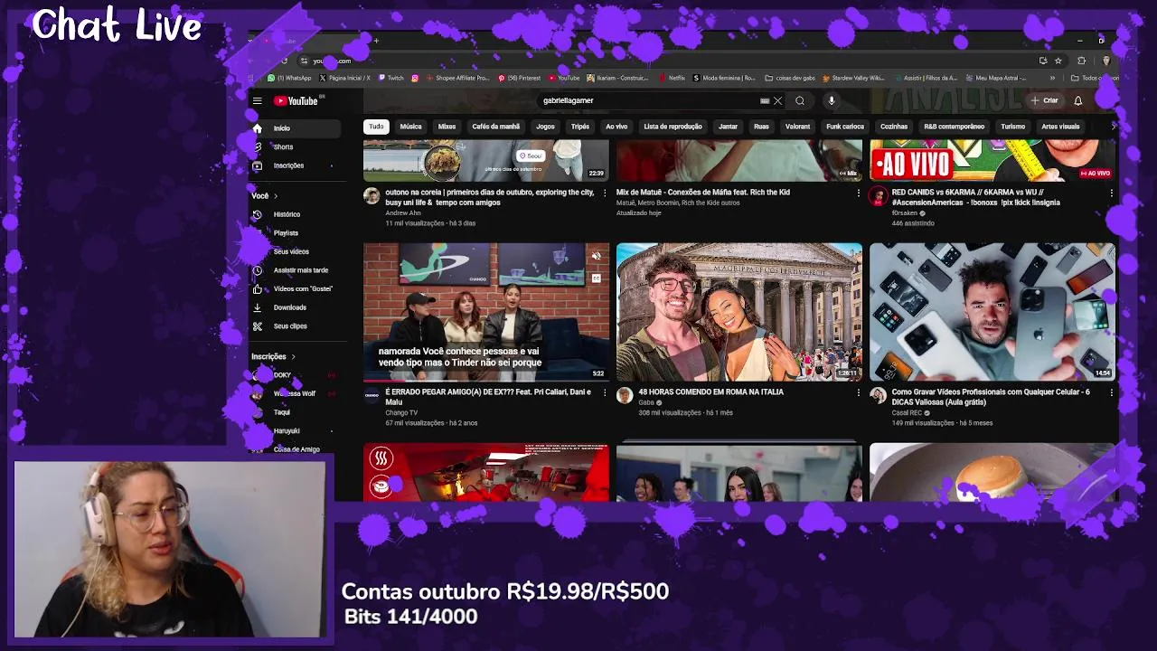The image size is (1157, 651).
Task: Open the Netflix bookmark
Action: click(x=673, y=78)
